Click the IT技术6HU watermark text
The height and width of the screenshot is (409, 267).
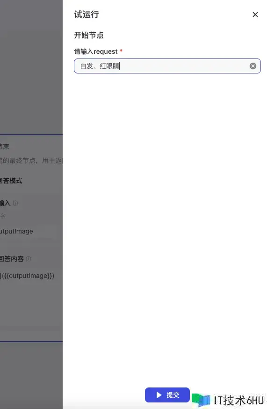tap(238, 401)
